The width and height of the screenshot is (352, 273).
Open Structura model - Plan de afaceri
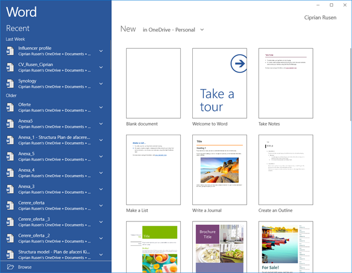point(55,255)
